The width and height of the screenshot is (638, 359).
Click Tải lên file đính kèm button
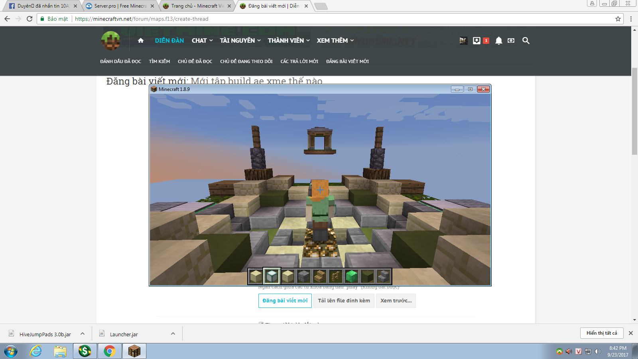coord(344,301)
